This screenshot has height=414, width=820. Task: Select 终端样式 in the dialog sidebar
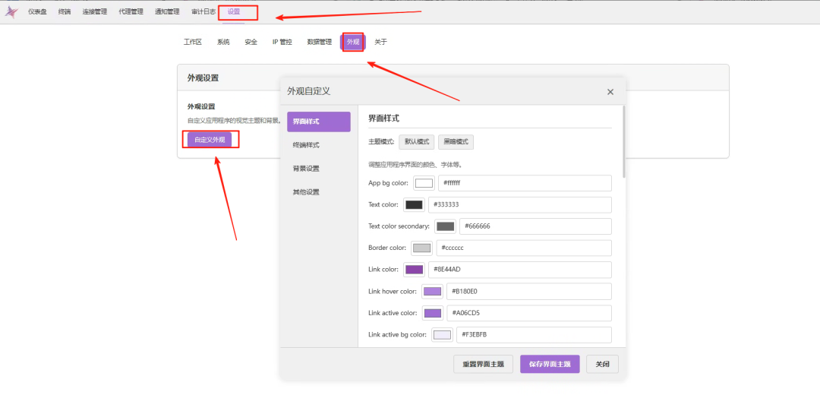point(306,145)
